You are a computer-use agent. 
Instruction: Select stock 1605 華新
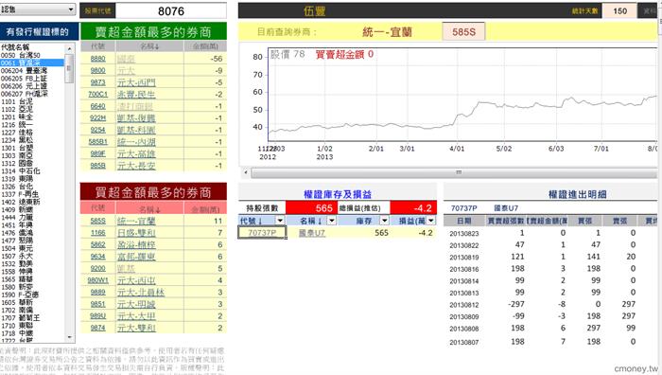coord(32,303)
